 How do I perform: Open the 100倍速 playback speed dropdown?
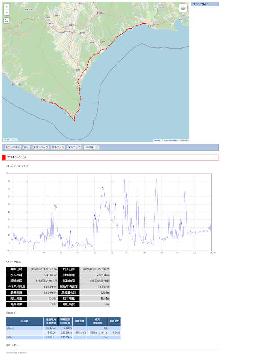(x=91, y=147)
